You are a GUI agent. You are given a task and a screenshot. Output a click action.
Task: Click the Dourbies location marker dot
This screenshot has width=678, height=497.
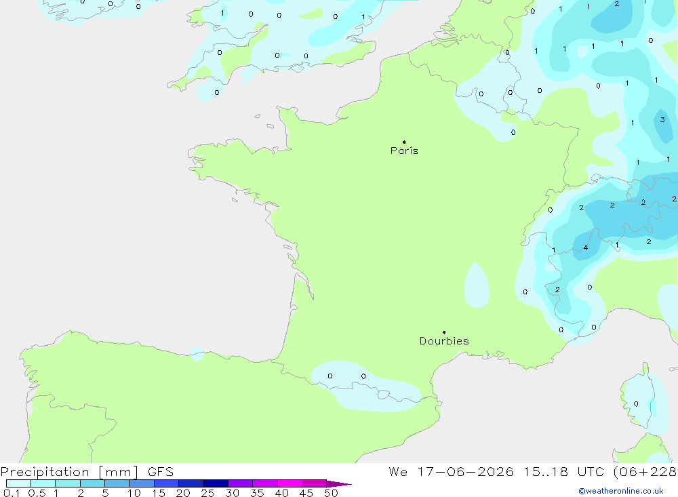(x=444, y=332)
